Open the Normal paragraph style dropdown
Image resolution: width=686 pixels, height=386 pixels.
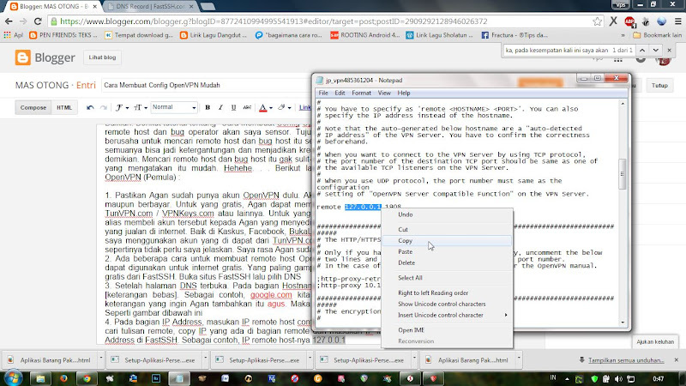[x=174, y=107]
